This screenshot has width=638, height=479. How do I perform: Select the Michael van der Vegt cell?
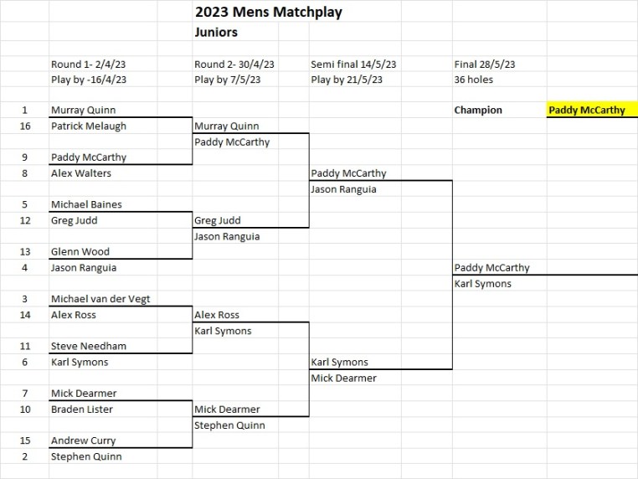coord(100,299)
